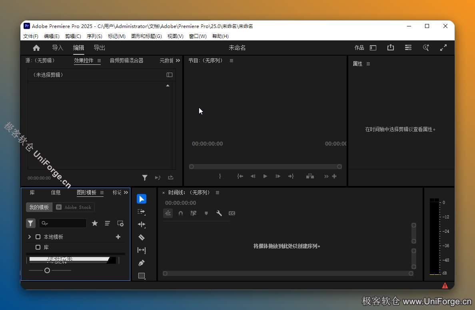The image size is (475, 310).
Task: Select the Rectangle tool
Action: (x=142, y=276)
